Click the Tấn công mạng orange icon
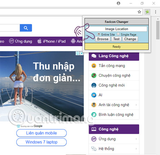 click(94, 66)
